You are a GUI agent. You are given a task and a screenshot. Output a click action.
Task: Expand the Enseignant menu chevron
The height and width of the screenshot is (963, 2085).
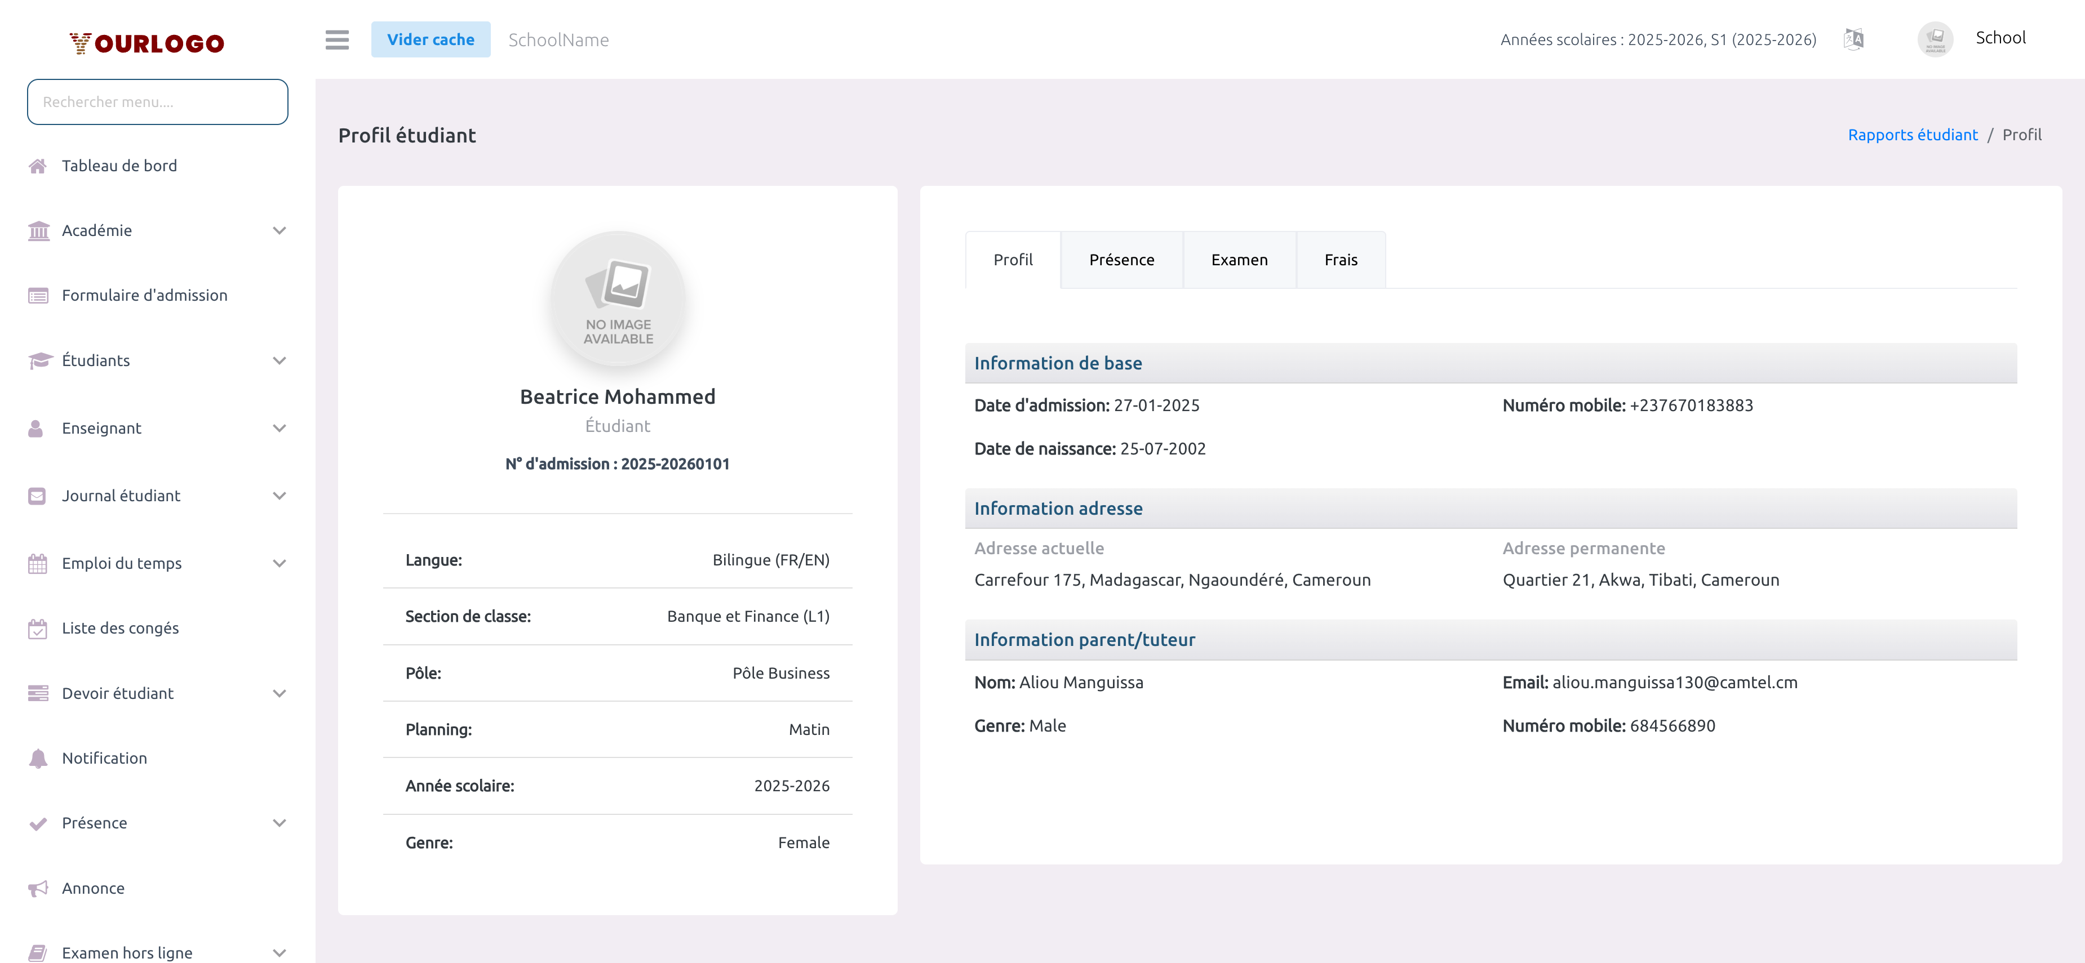point(280,429)
